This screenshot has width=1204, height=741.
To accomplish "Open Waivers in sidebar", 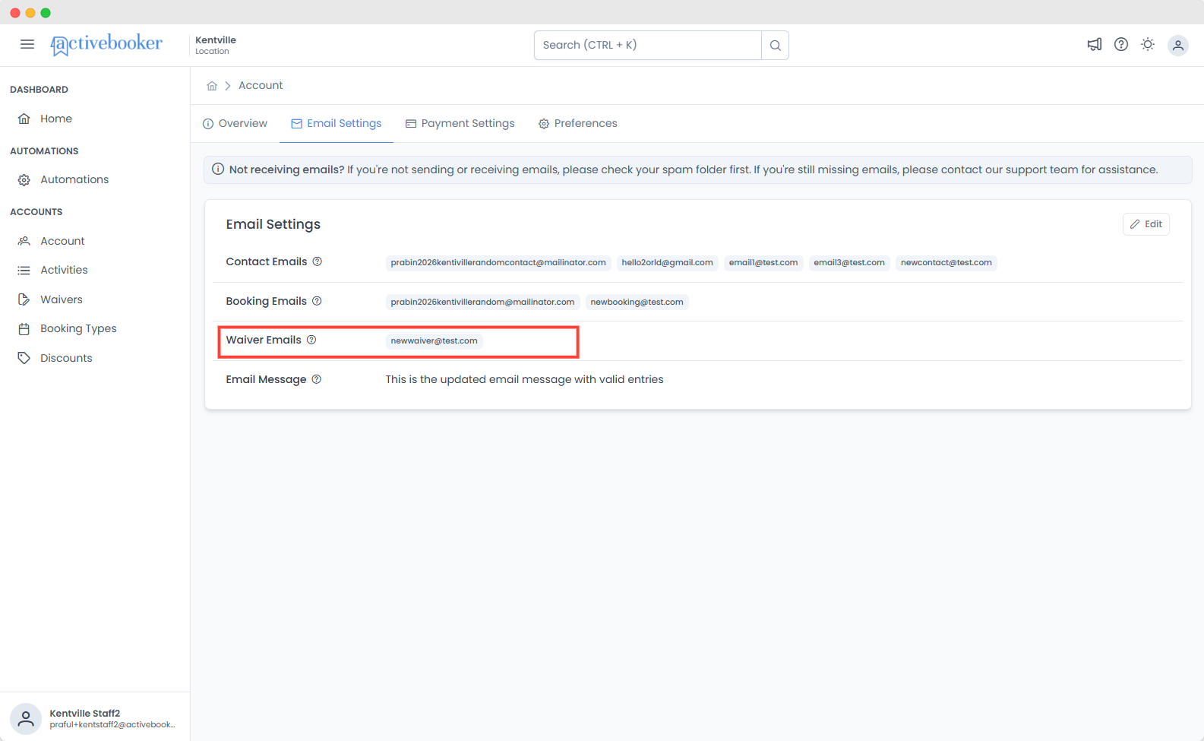I will 62,299.
